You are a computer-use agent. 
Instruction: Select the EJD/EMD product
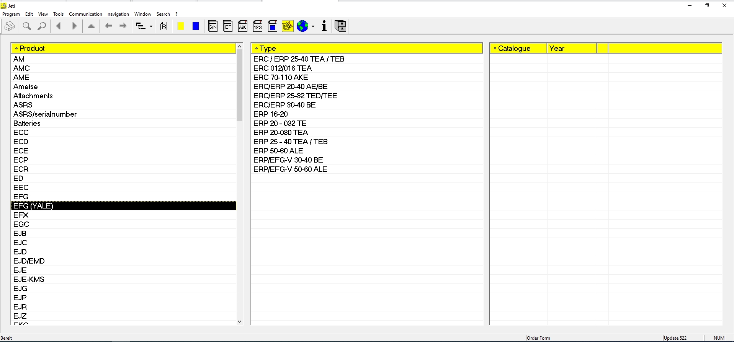124,261
